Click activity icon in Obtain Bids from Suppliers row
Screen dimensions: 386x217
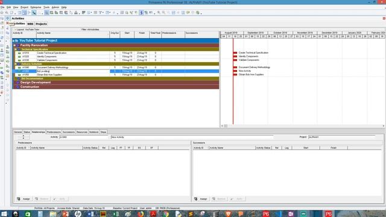tap(19, 75)
